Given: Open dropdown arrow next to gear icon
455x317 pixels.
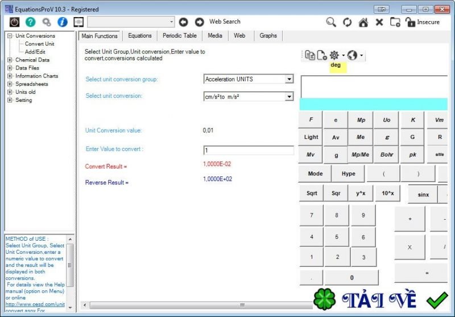Looking at the screenshot, I should tap(344, 55).
